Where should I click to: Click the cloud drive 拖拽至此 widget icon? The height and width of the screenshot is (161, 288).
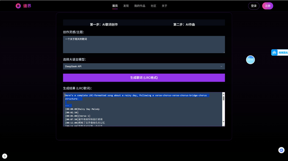pyautogui.click(x=274, y=52)
